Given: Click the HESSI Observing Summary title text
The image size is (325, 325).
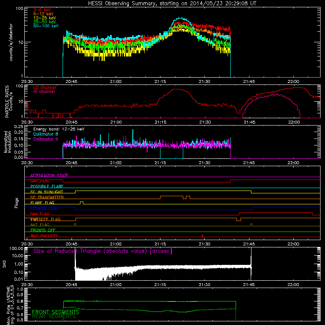Looking at the screenshot, I should tap(172, 4).
